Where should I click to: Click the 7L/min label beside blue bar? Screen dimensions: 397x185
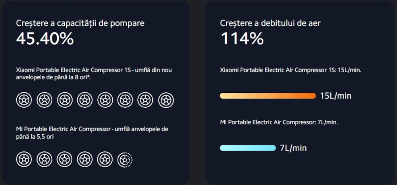click(x=293, y=148)
